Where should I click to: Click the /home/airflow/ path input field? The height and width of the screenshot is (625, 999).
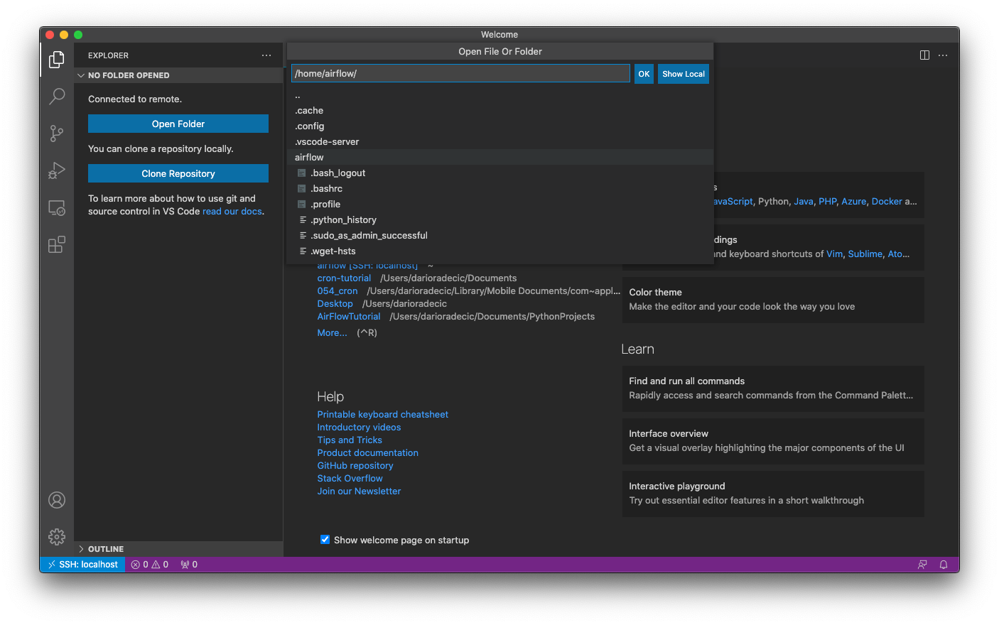(460, 74)
